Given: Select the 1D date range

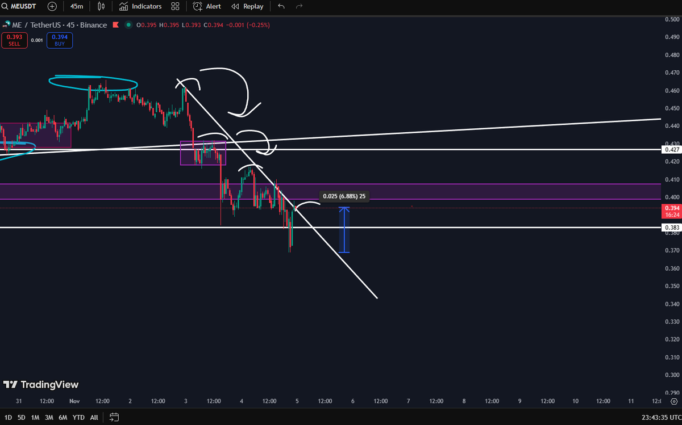Looking at the screenshot, I should (x=8, y=418).
